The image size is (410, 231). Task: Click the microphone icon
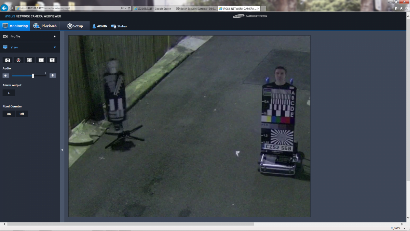tap(53, 76)
